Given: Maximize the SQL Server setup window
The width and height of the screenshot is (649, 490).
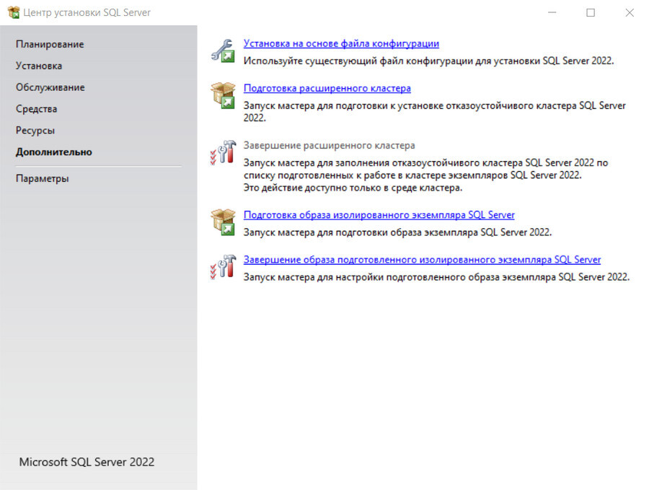Looking at the screenshot, I should [x=591, y=12].
